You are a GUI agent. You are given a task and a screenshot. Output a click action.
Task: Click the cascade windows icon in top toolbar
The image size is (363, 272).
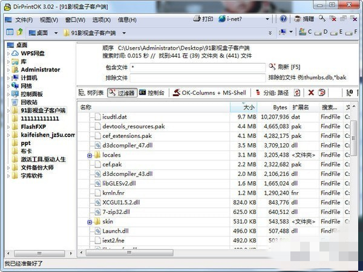click(x=343, y=19)
